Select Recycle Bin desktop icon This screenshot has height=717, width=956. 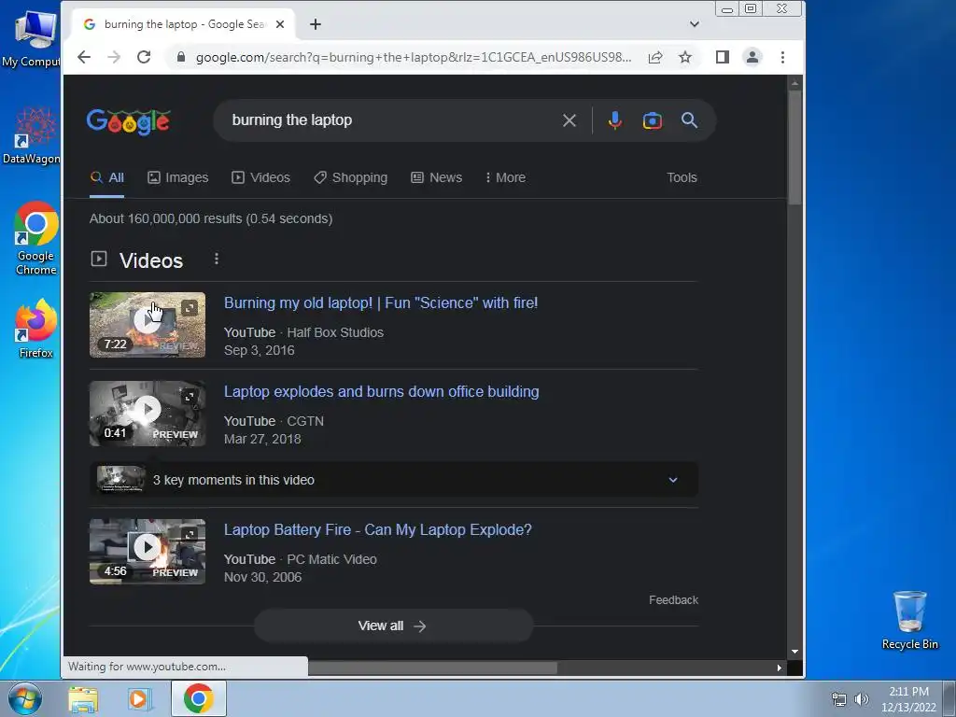[909, 620]
